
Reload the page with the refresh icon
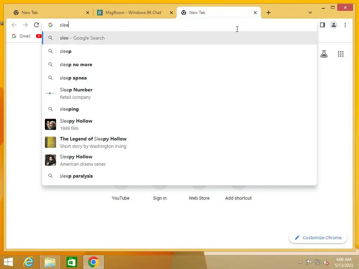(x=36, y=25)
